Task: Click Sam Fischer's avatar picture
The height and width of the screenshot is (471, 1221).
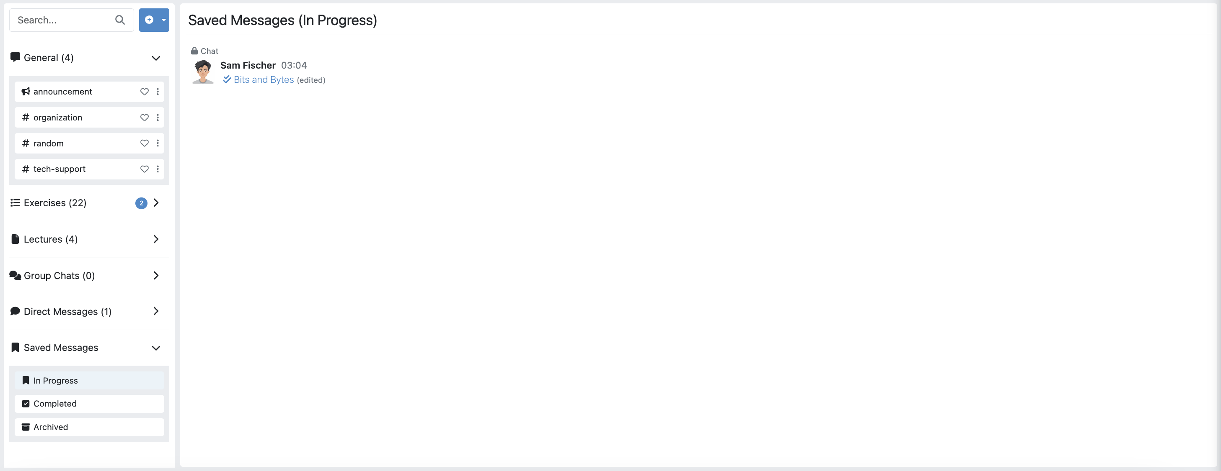Action: pos(203,72)
